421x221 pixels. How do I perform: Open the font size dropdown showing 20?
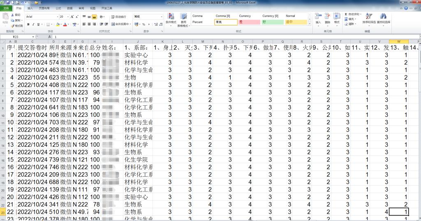click(67, 17)
